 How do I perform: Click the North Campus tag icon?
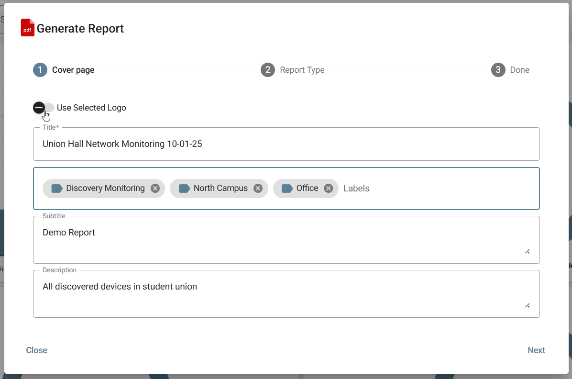point(184,189)
